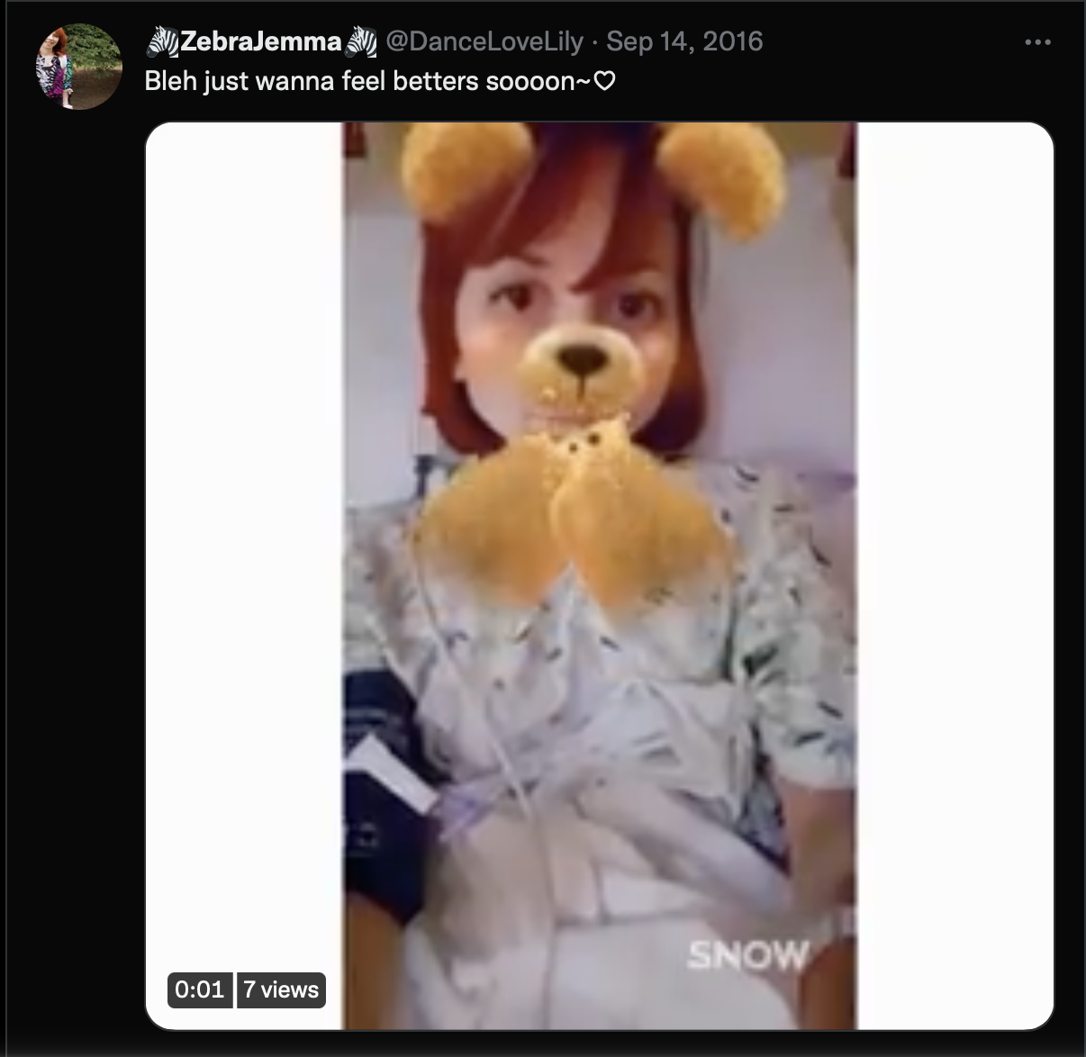Click the white letterbox area right of video
The height and width of the screenshot is (1057, 1086).
955,576
